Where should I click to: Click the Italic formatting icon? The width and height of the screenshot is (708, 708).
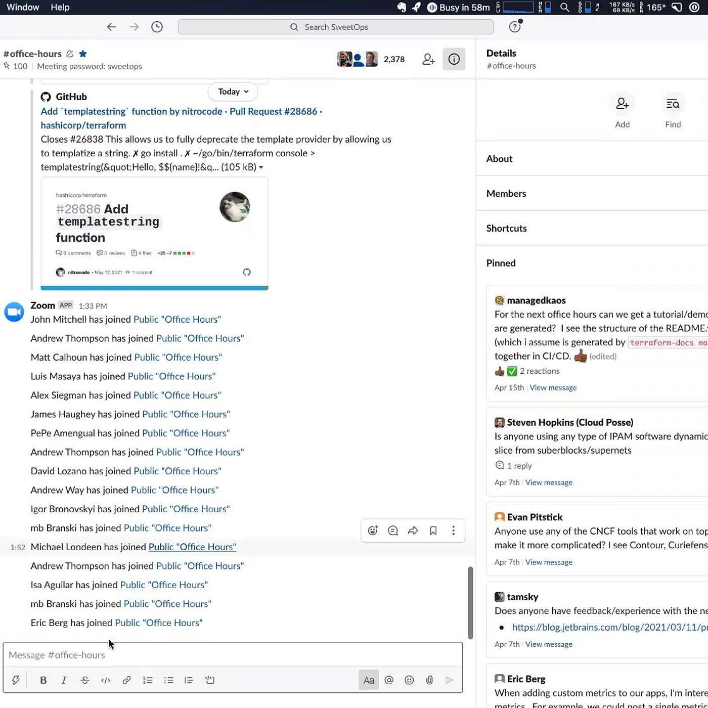tap(64, 680)
